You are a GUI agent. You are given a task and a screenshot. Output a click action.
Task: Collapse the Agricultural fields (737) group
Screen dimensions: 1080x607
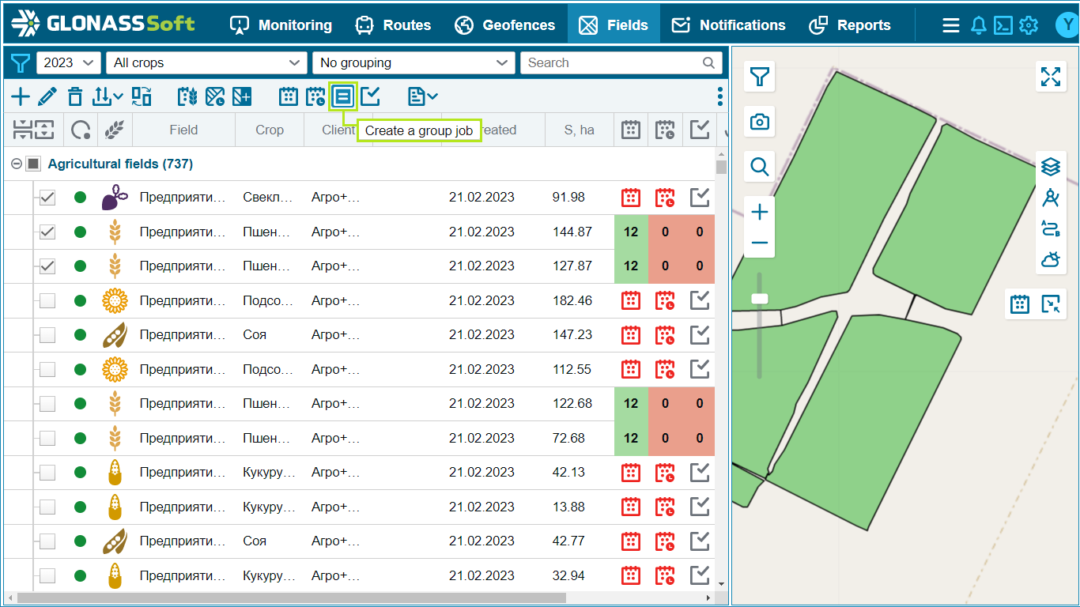coord(16,164)
